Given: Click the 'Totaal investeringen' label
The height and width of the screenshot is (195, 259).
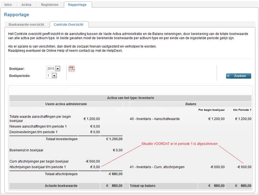Looking at the screenshot, I should point(62,139).
